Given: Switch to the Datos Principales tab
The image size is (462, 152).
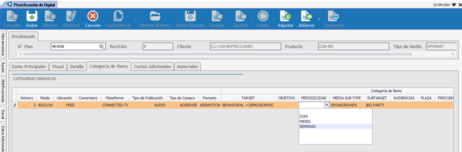Looking at the screenshot, I should pos(29,66).
